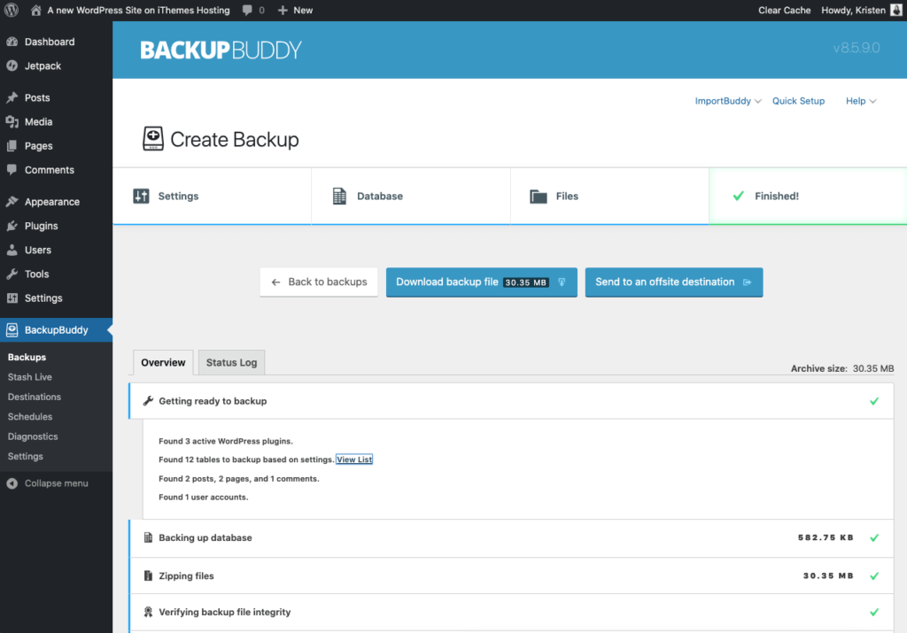Click the BackupBuddy logo header
907x633 pixels.
coord(221,50)
